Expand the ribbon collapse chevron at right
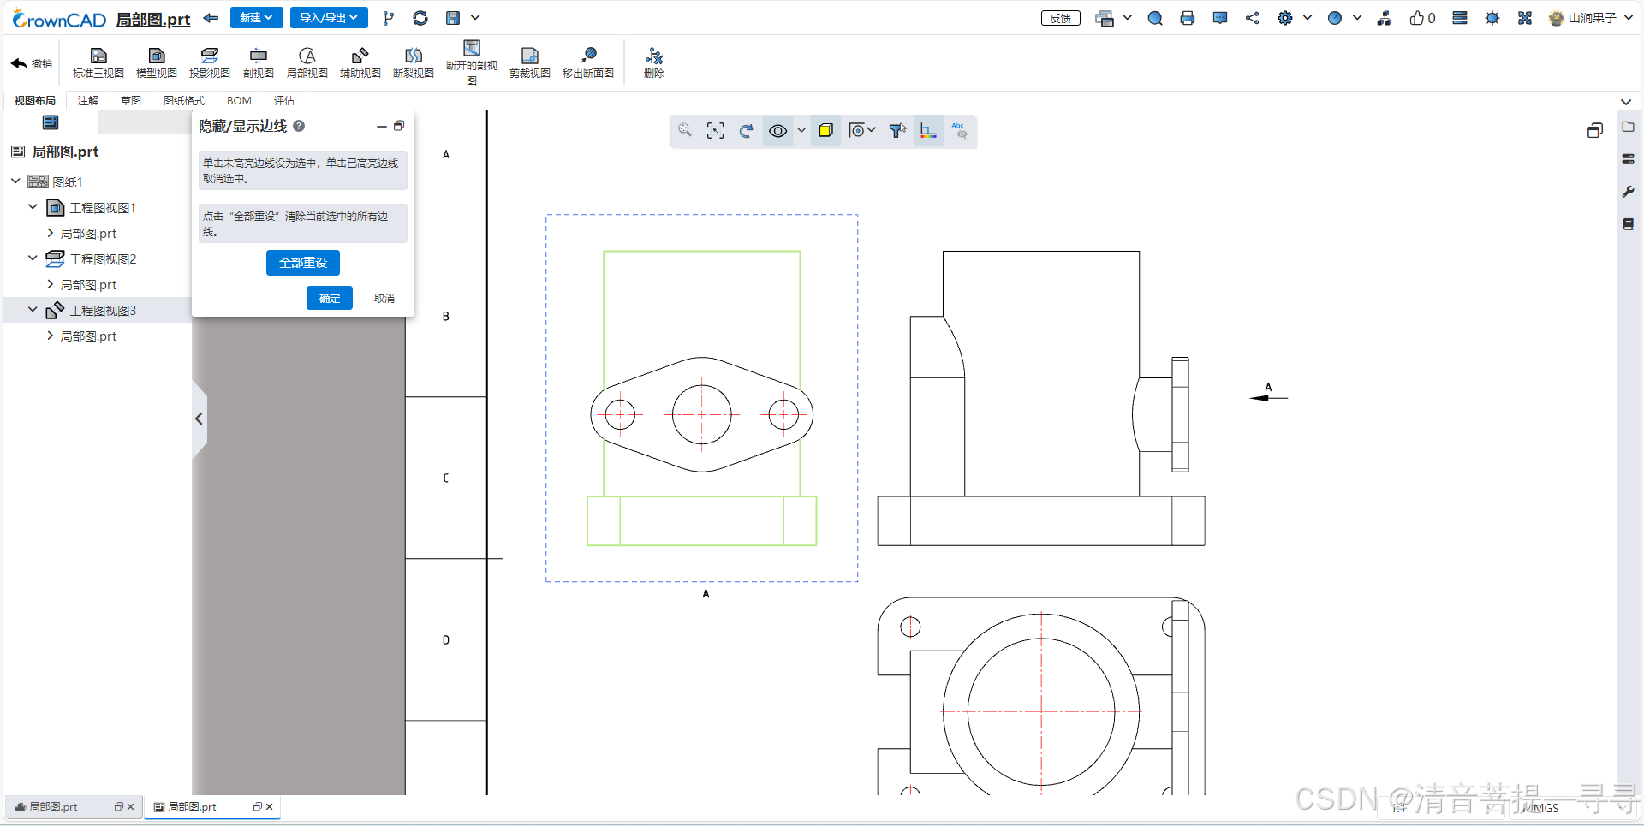1644x826 pixels. point(1626,101)
